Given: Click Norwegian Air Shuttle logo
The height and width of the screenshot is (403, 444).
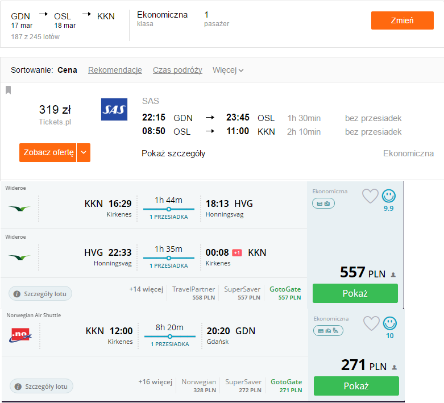Looking at the screenshot, I should 20,335.
